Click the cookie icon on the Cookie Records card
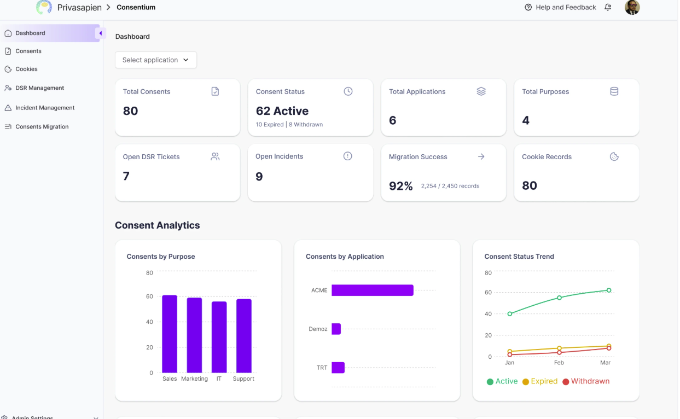 click(x=614, y=156)
